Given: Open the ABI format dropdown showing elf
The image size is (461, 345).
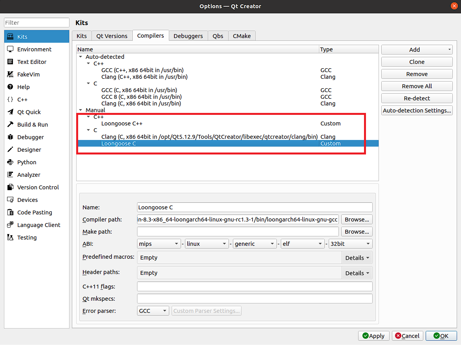Looking at the screenshot, I should (302, 244).
